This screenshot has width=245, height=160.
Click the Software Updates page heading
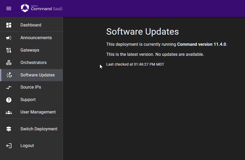[x=142, y=32]
